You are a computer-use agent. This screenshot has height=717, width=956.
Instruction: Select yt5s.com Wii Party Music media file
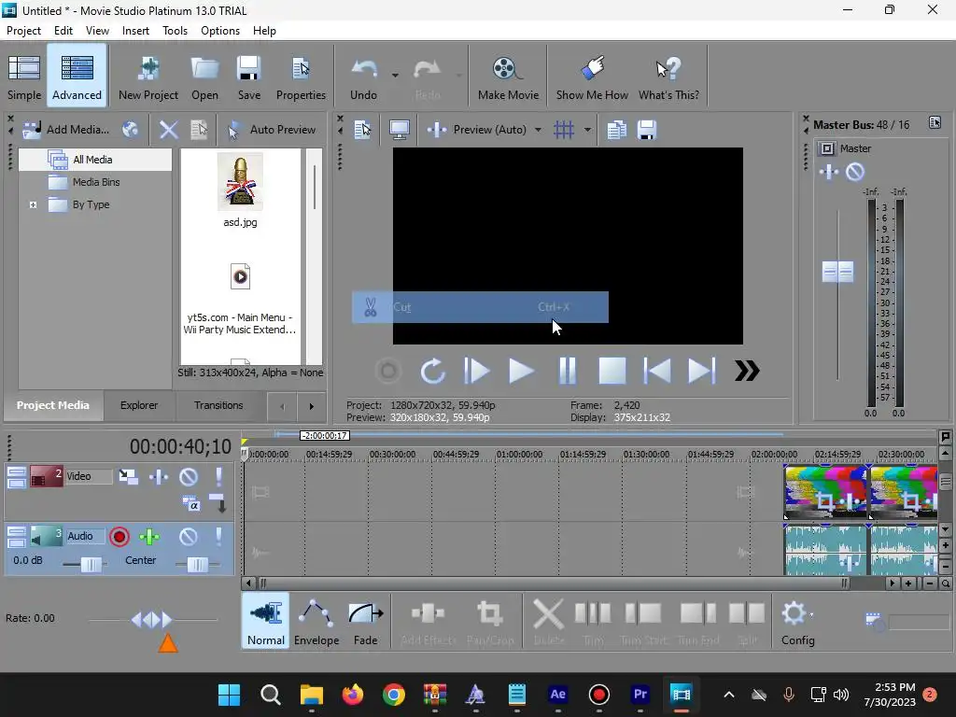click(x=240, y=299)
